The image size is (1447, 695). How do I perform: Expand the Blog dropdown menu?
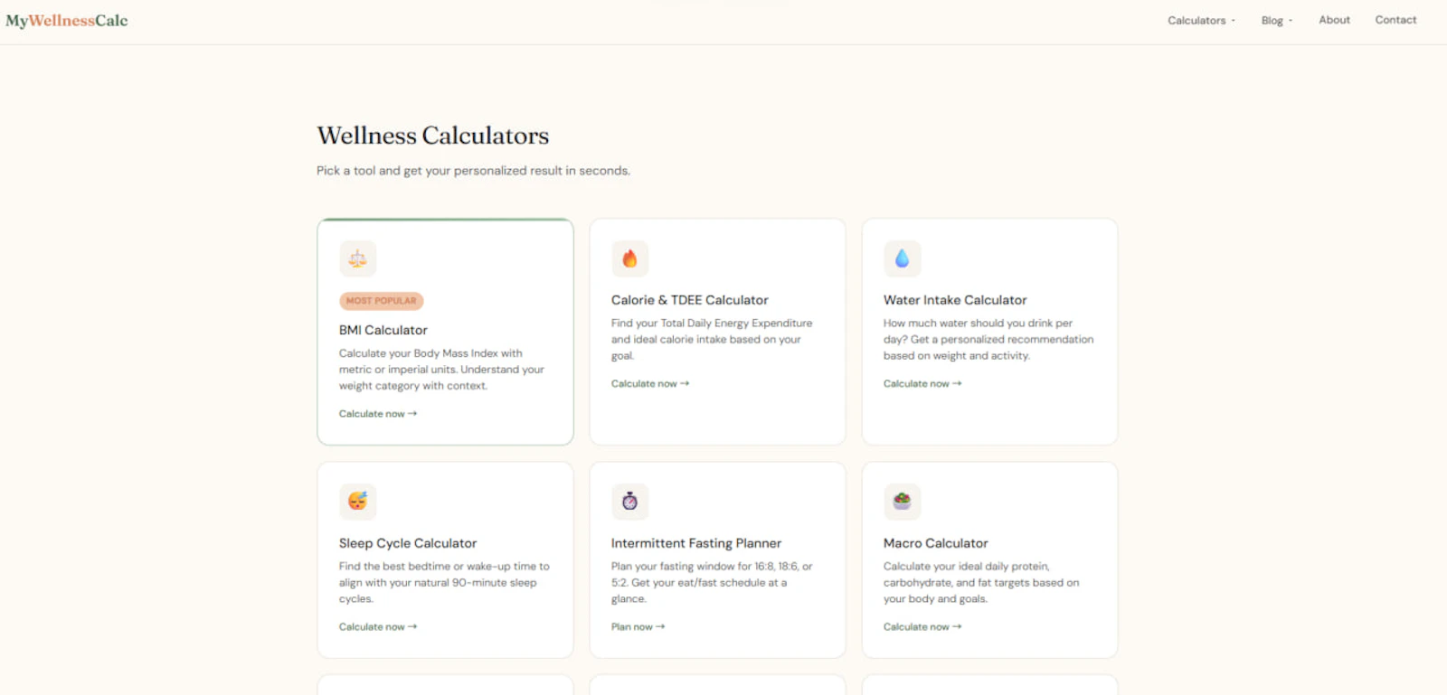point(1277,20)
